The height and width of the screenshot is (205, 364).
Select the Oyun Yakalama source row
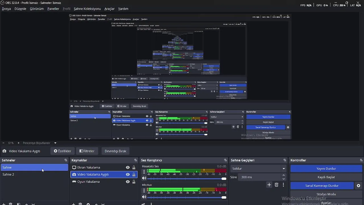tap(104, 182)
